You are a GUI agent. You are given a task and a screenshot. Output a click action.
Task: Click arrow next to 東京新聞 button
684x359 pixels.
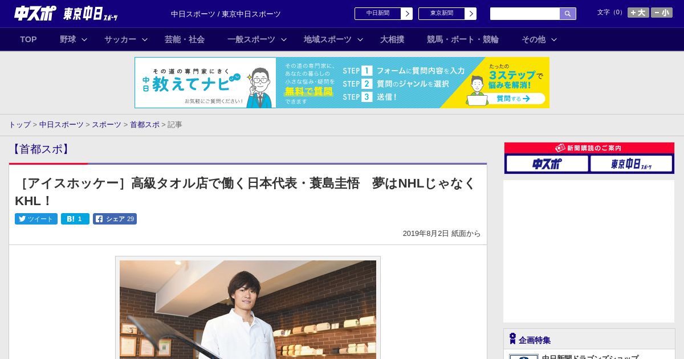(x=471, y=14)
